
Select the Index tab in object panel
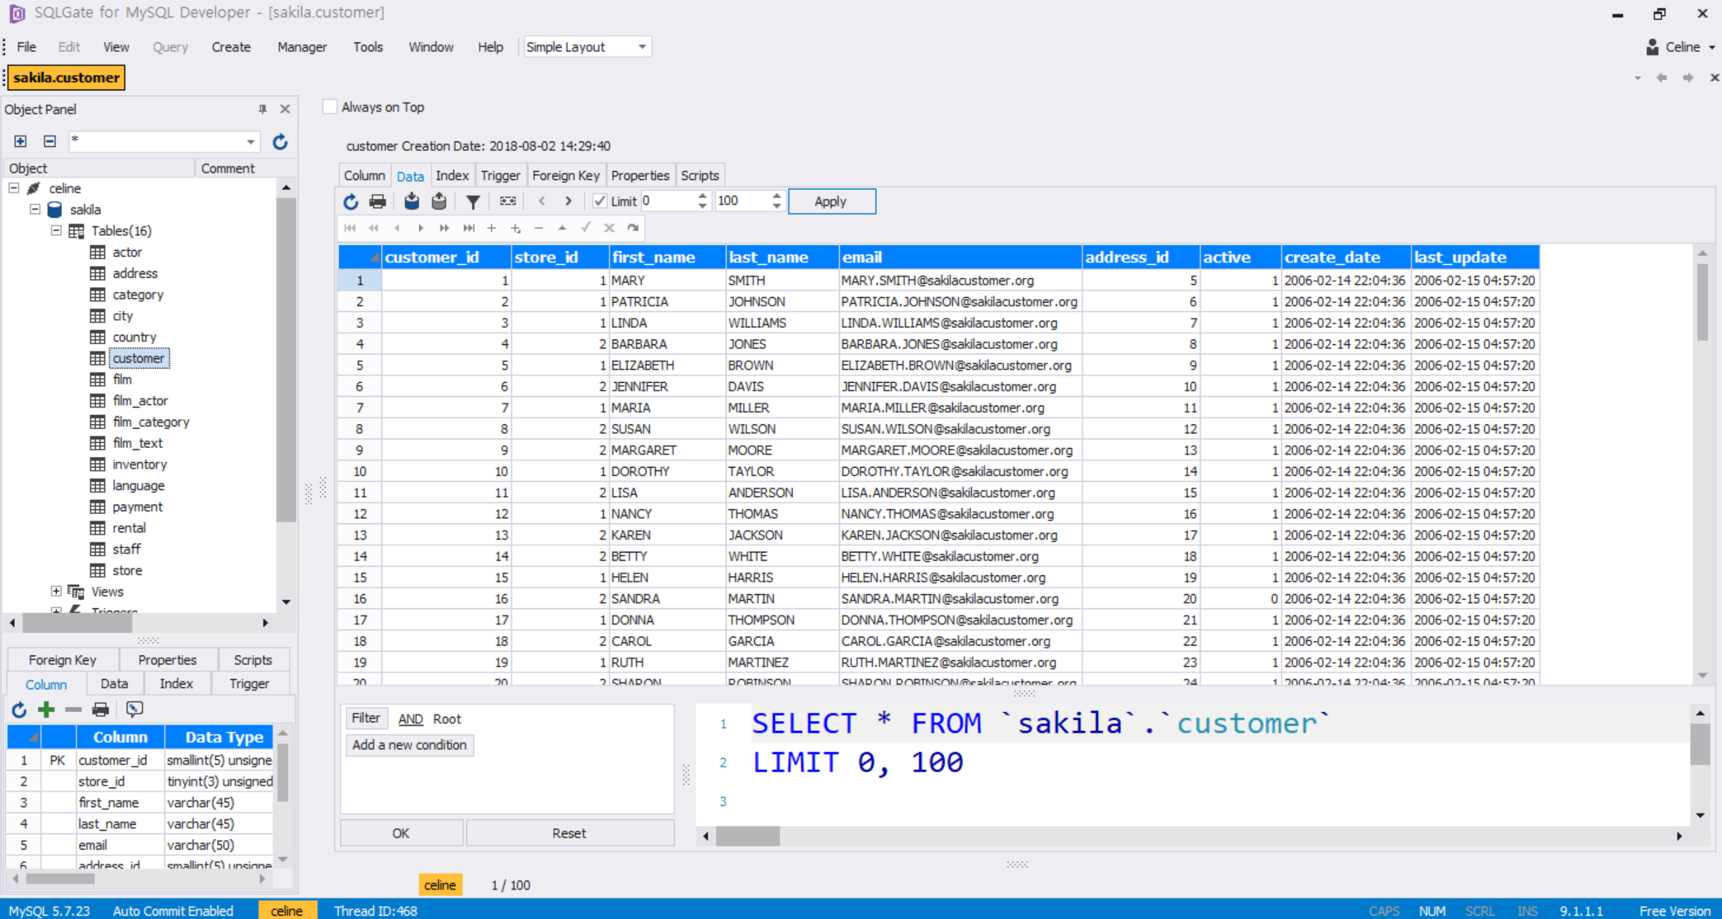(x=177, y=682)
